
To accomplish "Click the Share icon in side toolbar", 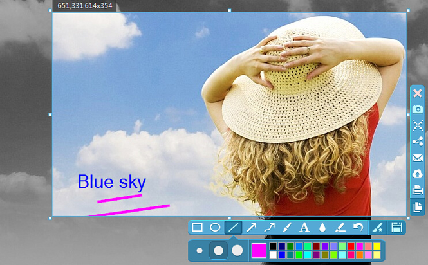I will (417, 142).
